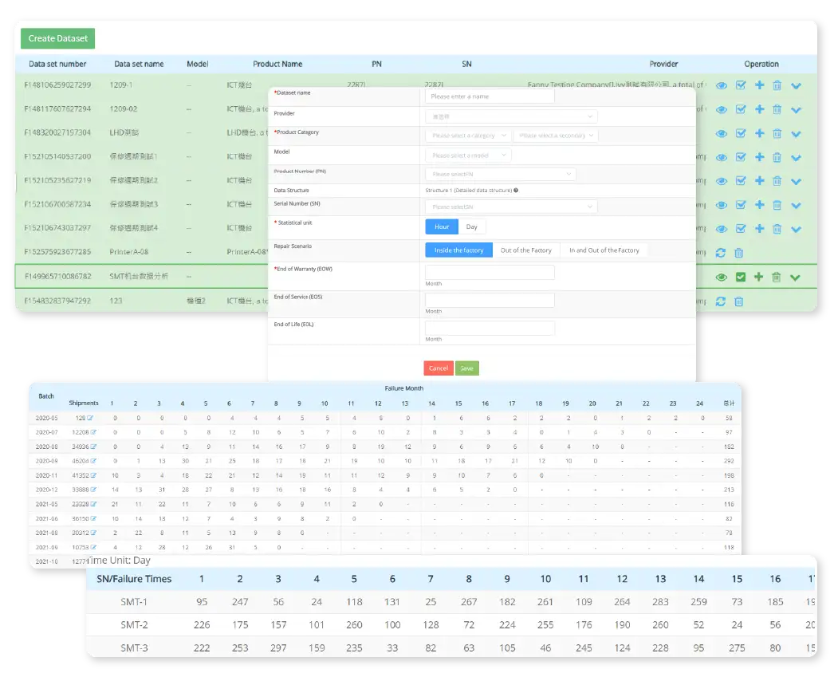Click the plus icon in the 1209-02 row

pos(759,110)
